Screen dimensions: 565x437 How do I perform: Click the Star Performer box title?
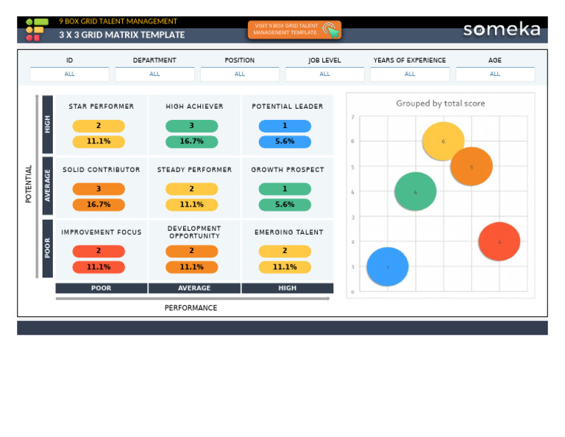(102, 106)
